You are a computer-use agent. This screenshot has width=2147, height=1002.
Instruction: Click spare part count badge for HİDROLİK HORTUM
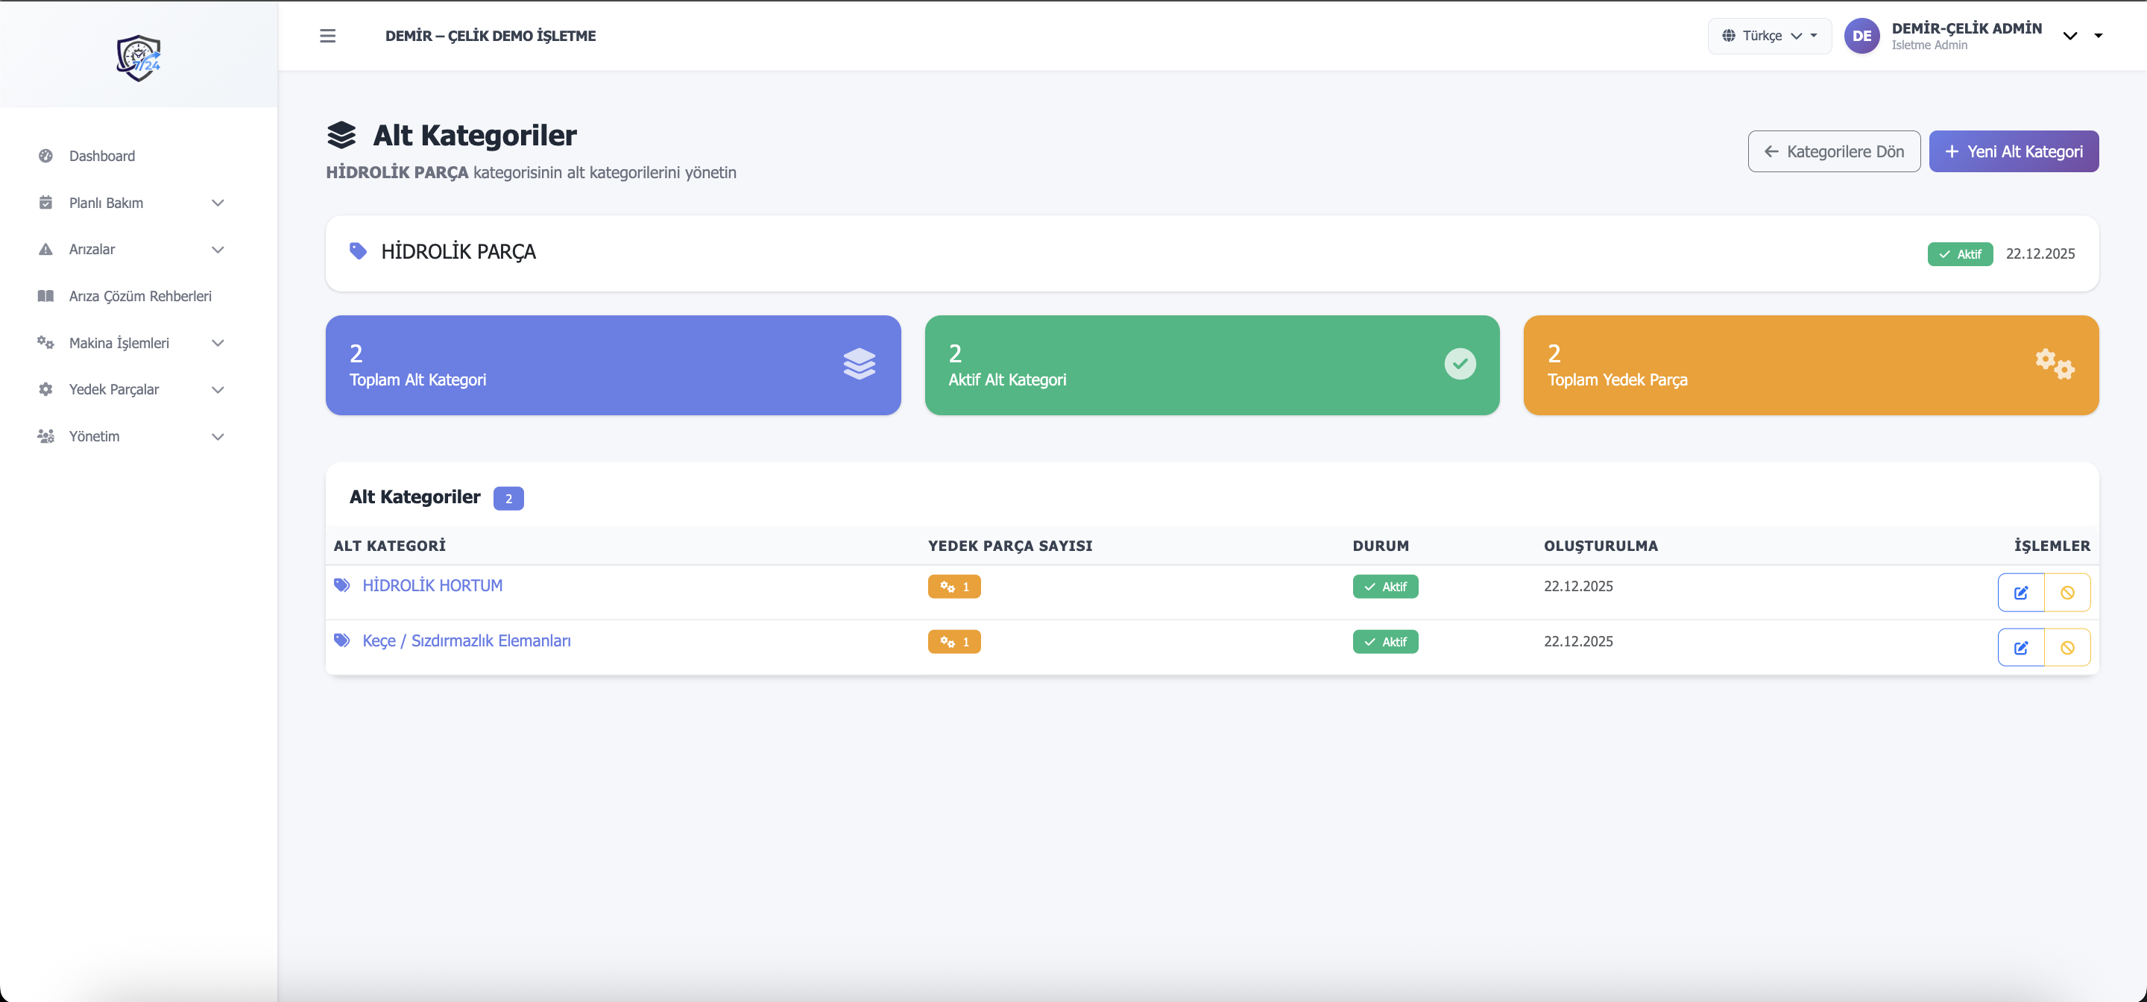(x=953, y=587)
